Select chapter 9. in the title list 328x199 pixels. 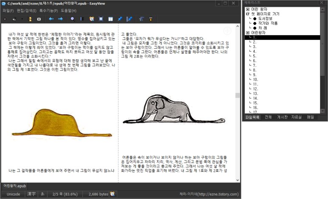[255, 75]
